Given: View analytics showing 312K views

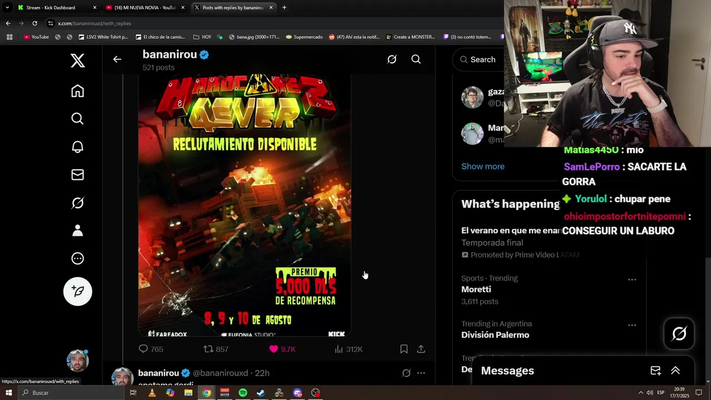Looking at the screenshot, I should pyautogui.click(x=348, y=349).
